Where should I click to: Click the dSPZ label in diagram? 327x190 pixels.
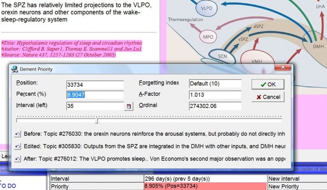click(258, 27)
